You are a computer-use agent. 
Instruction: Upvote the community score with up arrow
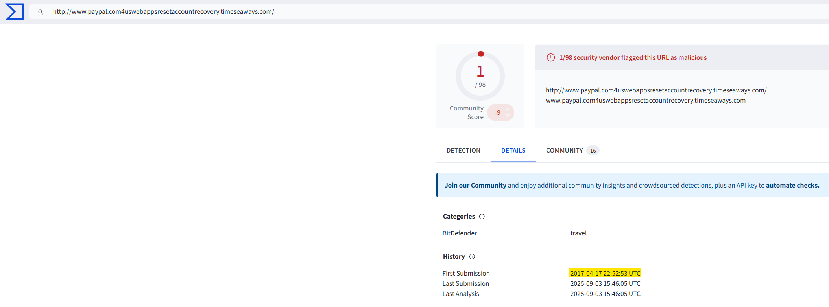click(508, 110)
